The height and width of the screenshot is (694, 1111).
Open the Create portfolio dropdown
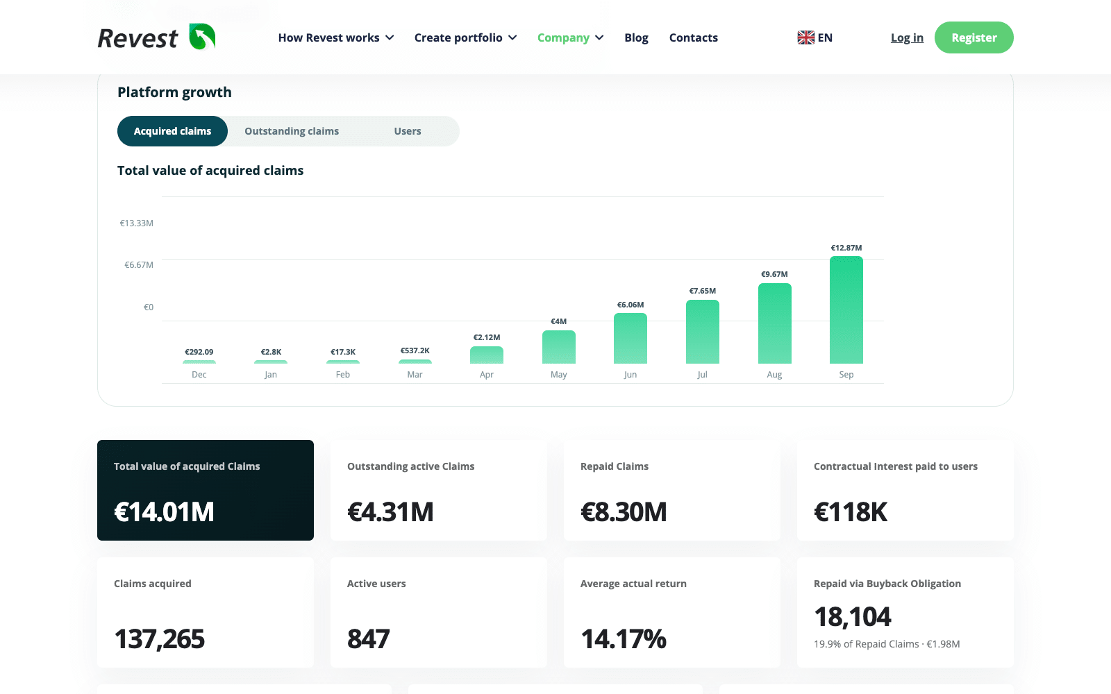click(465, 37)
